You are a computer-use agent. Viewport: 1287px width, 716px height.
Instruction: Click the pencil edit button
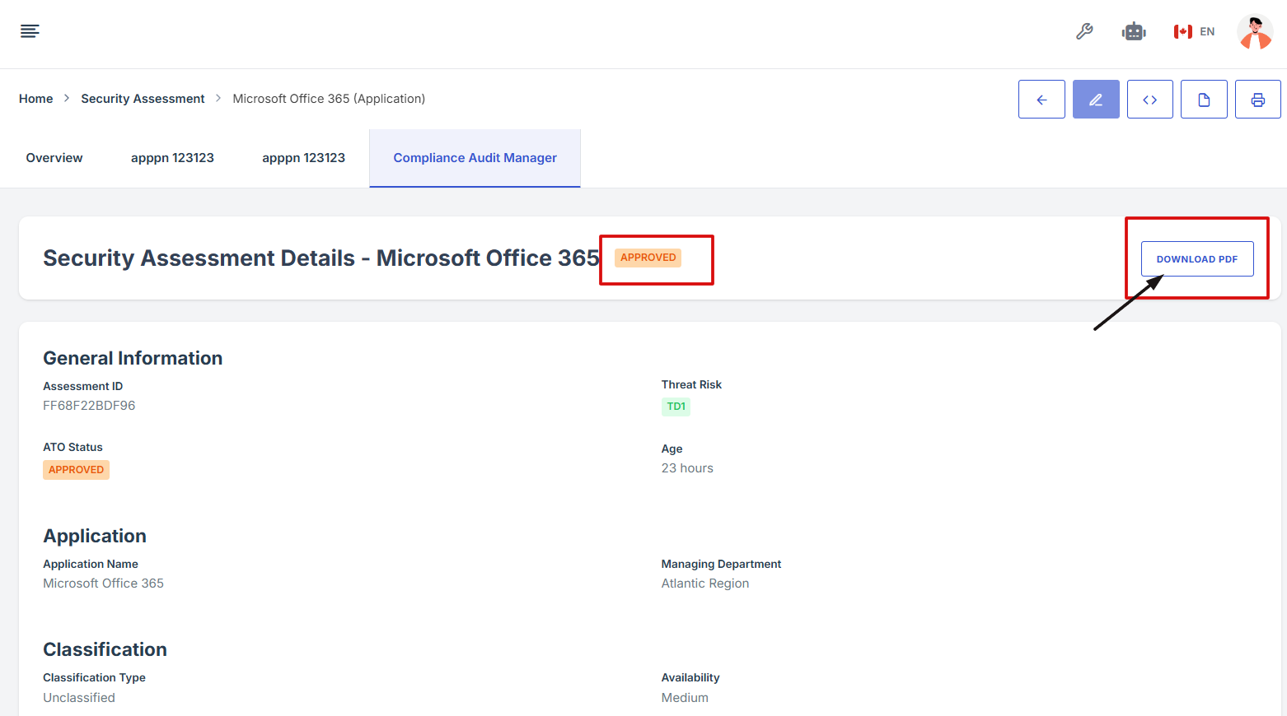click(1096, 100)
